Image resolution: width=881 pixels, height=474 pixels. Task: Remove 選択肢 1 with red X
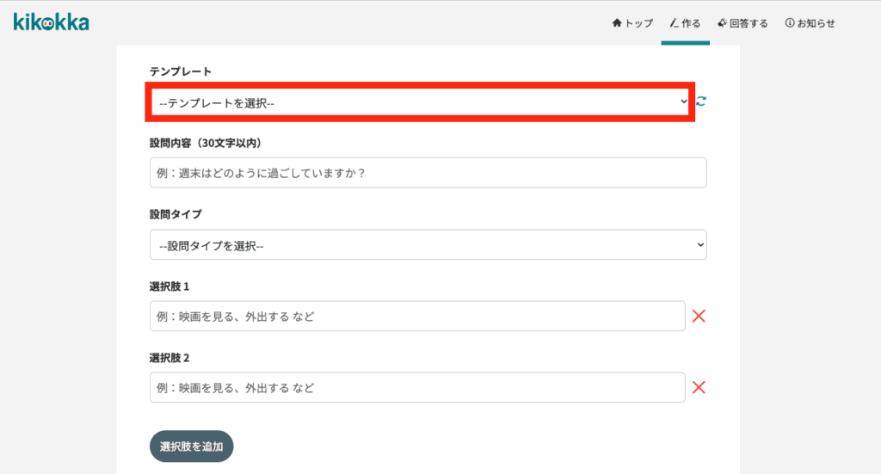click(699, 317)
